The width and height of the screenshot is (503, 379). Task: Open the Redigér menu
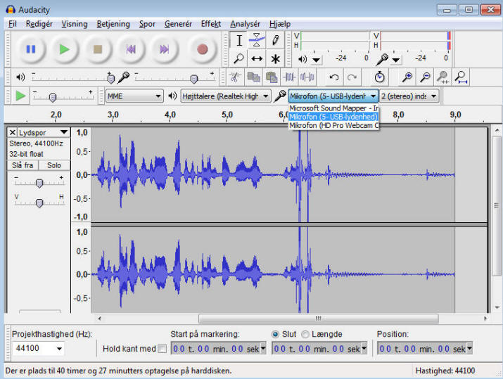tap(39, 24)
